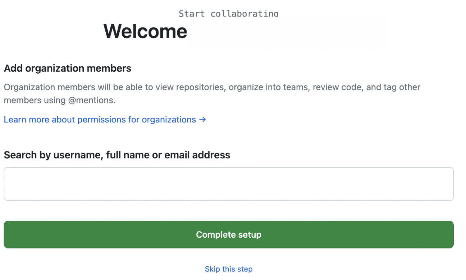Click the Welcome heading
Image resolution: width=466 pixels, height=280 pixels.
(145, 31)
